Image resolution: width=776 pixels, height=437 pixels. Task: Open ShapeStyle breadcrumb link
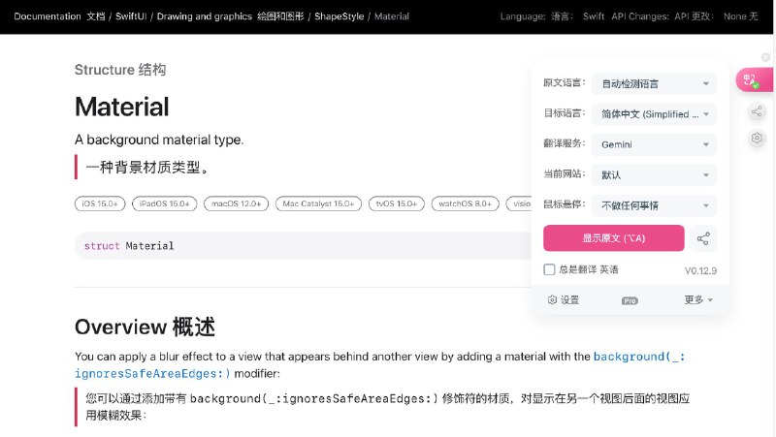(338, 16)
